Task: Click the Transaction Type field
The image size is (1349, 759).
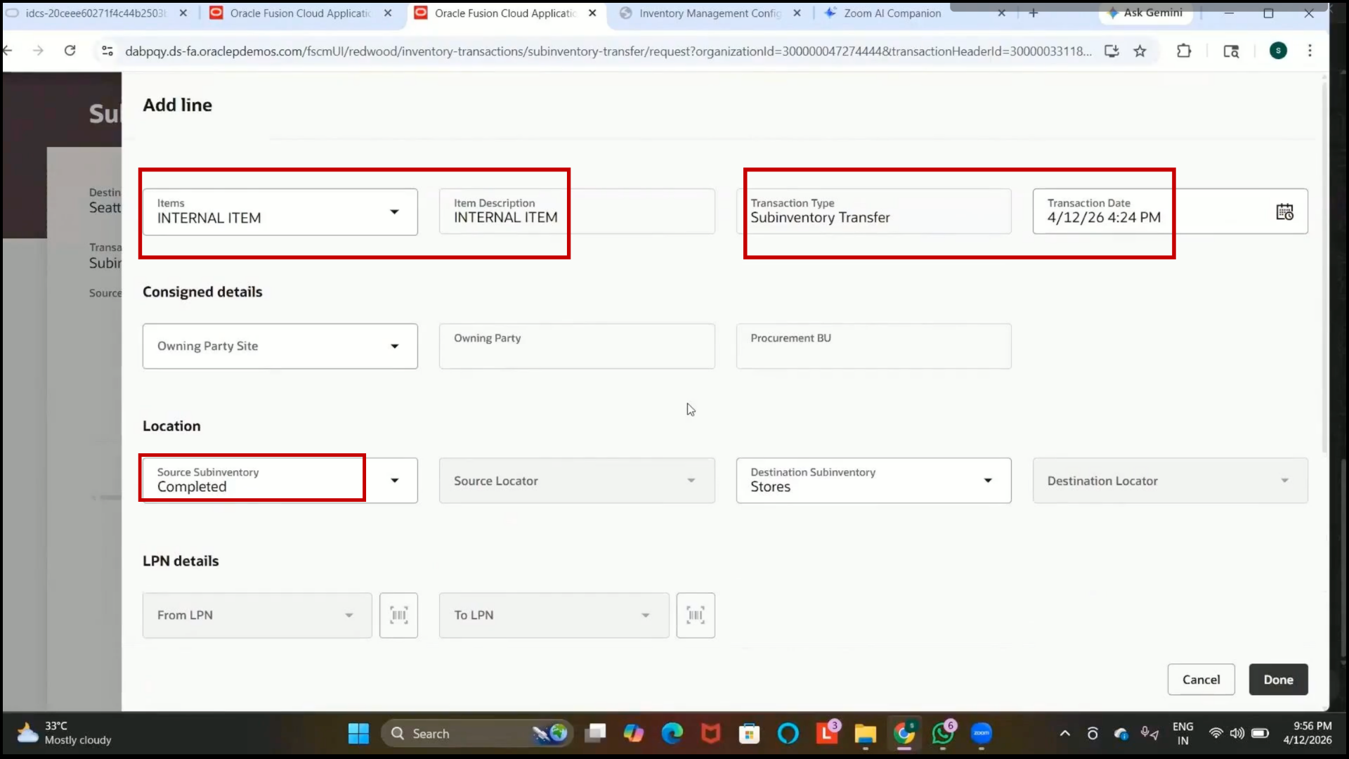Action: [x=873, y=212]
